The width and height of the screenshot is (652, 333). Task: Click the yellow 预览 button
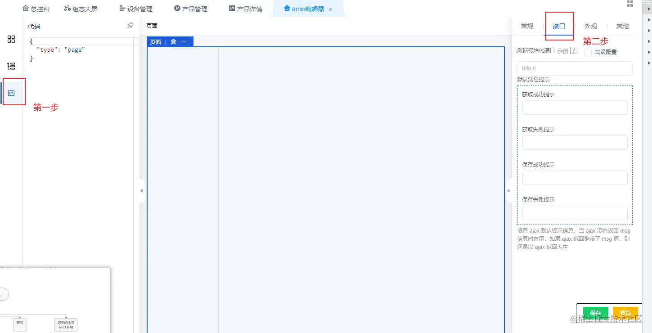coord(625,313)
